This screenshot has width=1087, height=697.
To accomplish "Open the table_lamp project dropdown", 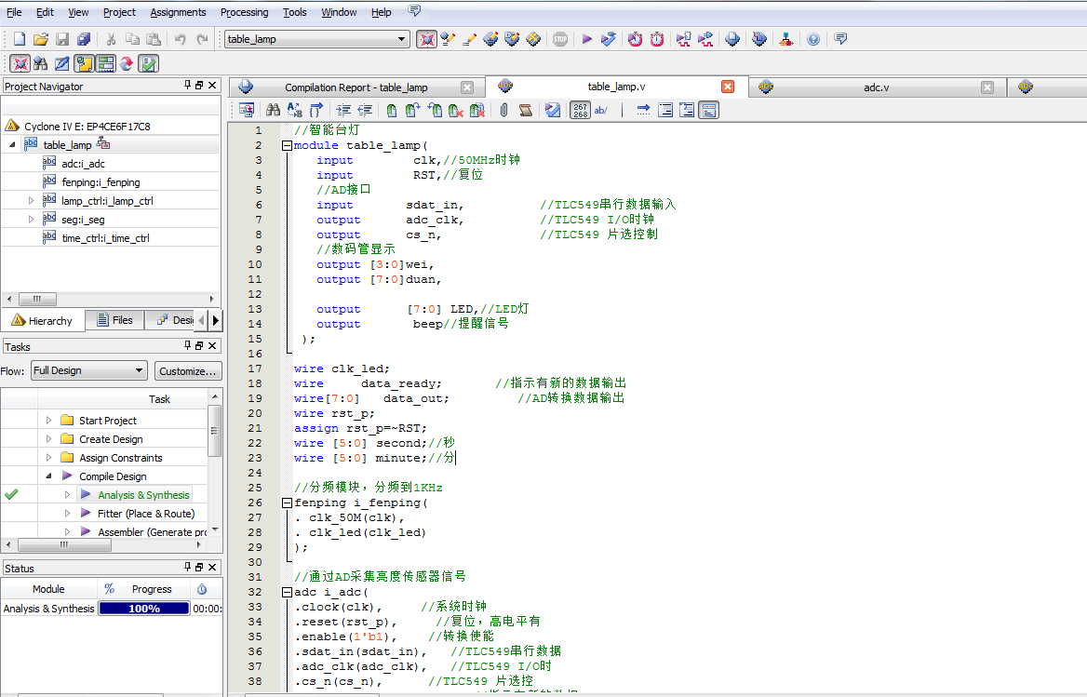I will pyautogui.click(x=402, y=39).
